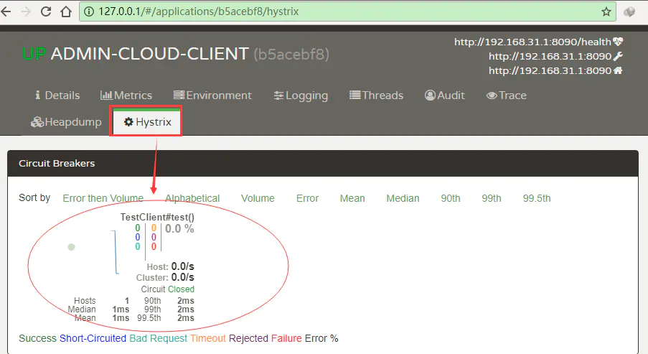648x354 pixels.
Task: Click the browser forward arrow
Action: click(x=26, y=11)
